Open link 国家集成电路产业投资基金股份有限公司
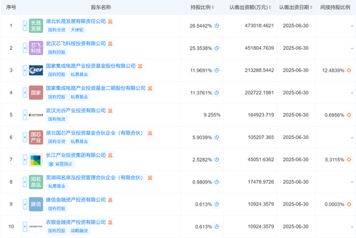The width and height of the screenshot is (356, 238). click(91, 66)
